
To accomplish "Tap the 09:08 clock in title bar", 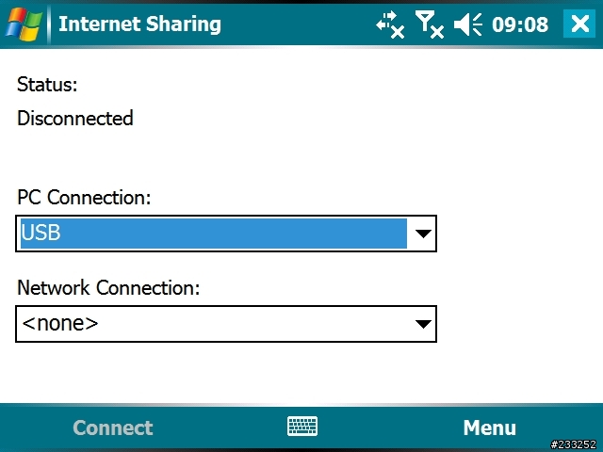I will (x=520, y=24).
